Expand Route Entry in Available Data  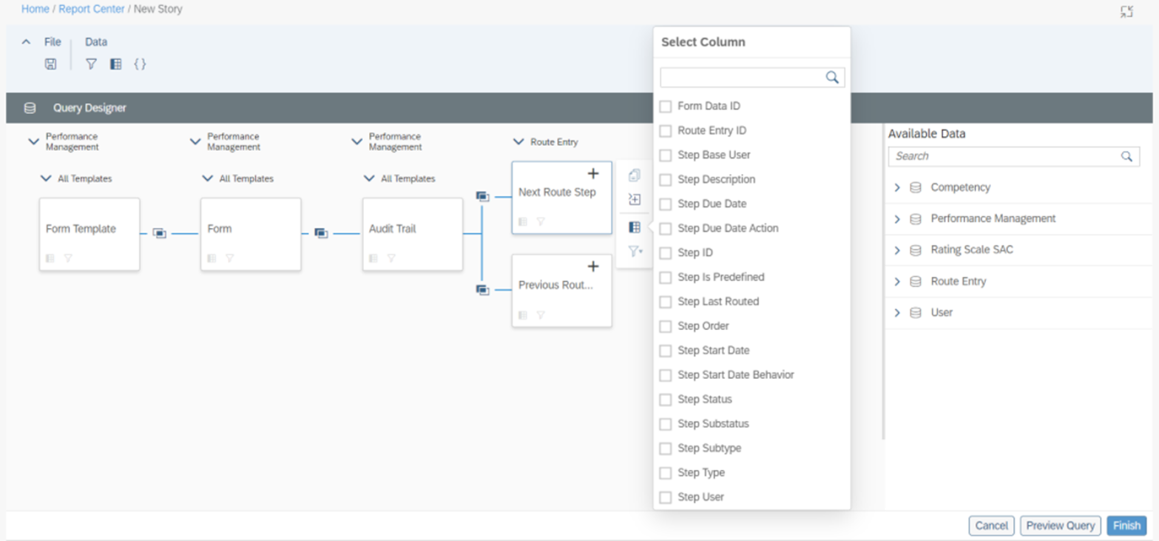(897, 282)
